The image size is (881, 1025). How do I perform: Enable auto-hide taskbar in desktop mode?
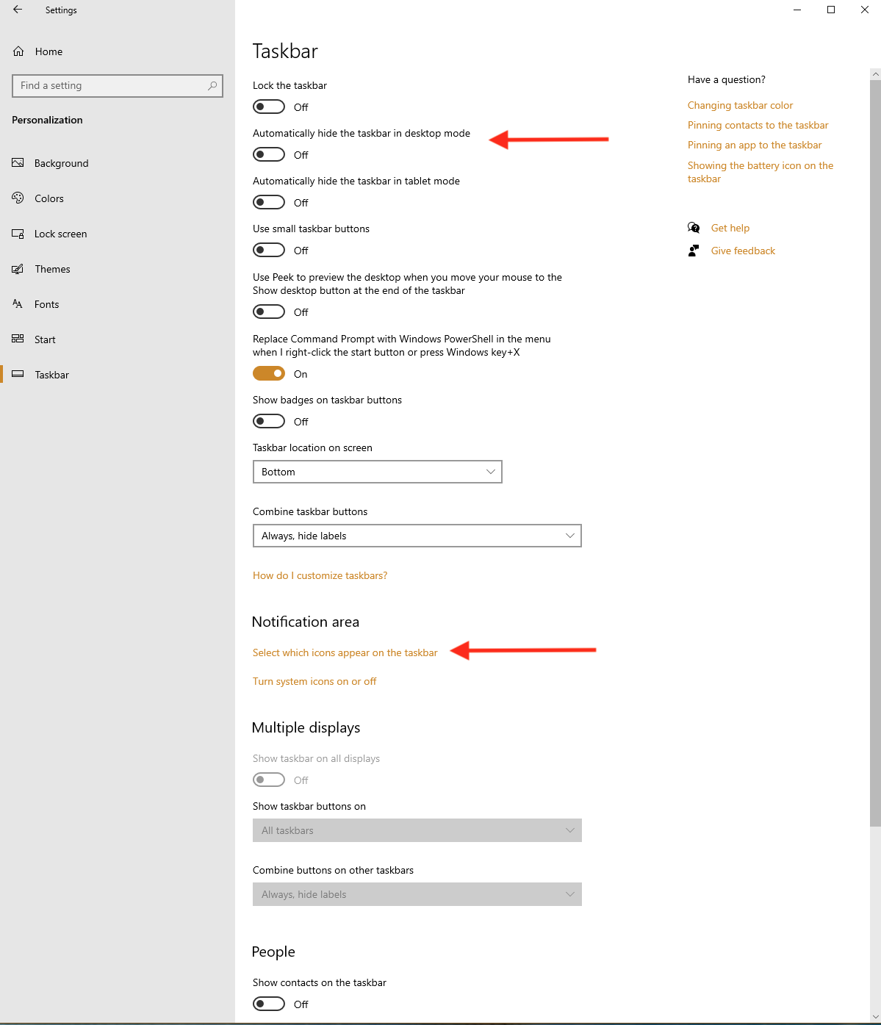tap(269, 155)
